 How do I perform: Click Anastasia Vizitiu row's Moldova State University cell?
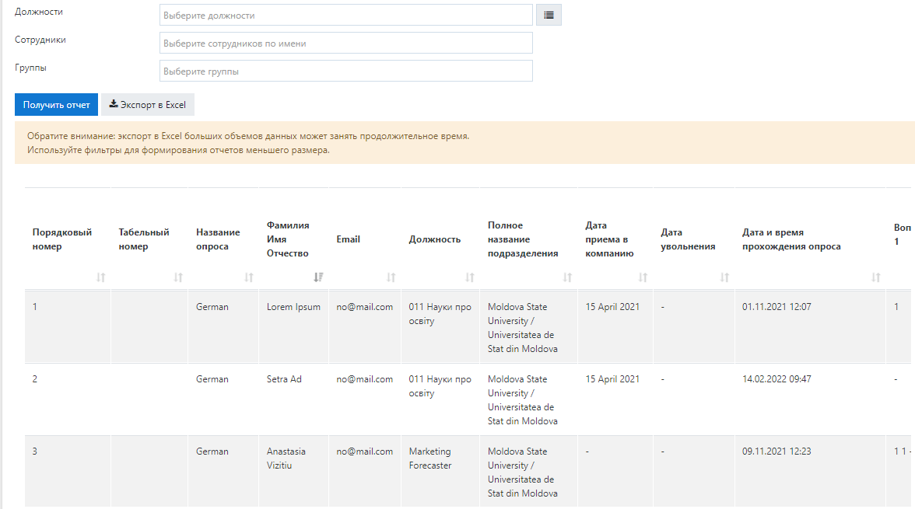(523, 472)
